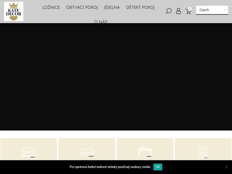
Task: Open the Obývací pokoj menu item
Action: (82, 7)
